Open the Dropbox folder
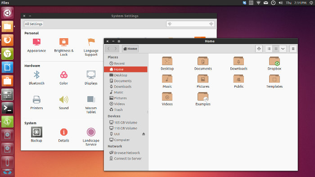Viewport: 315px width, 177px height. 274,63
